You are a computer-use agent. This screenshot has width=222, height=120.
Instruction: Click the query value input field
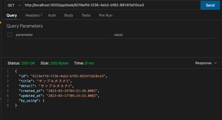click(x=164, y=35)
